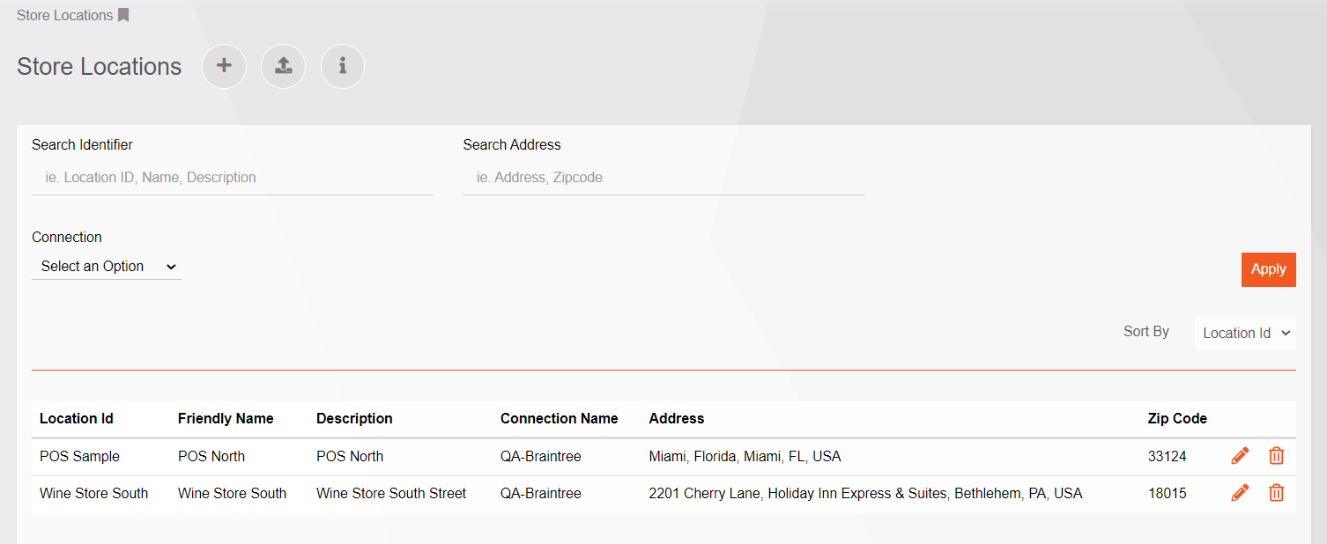
Task: Delete the POS Sample location row
Action: (x=1276, y=456)
